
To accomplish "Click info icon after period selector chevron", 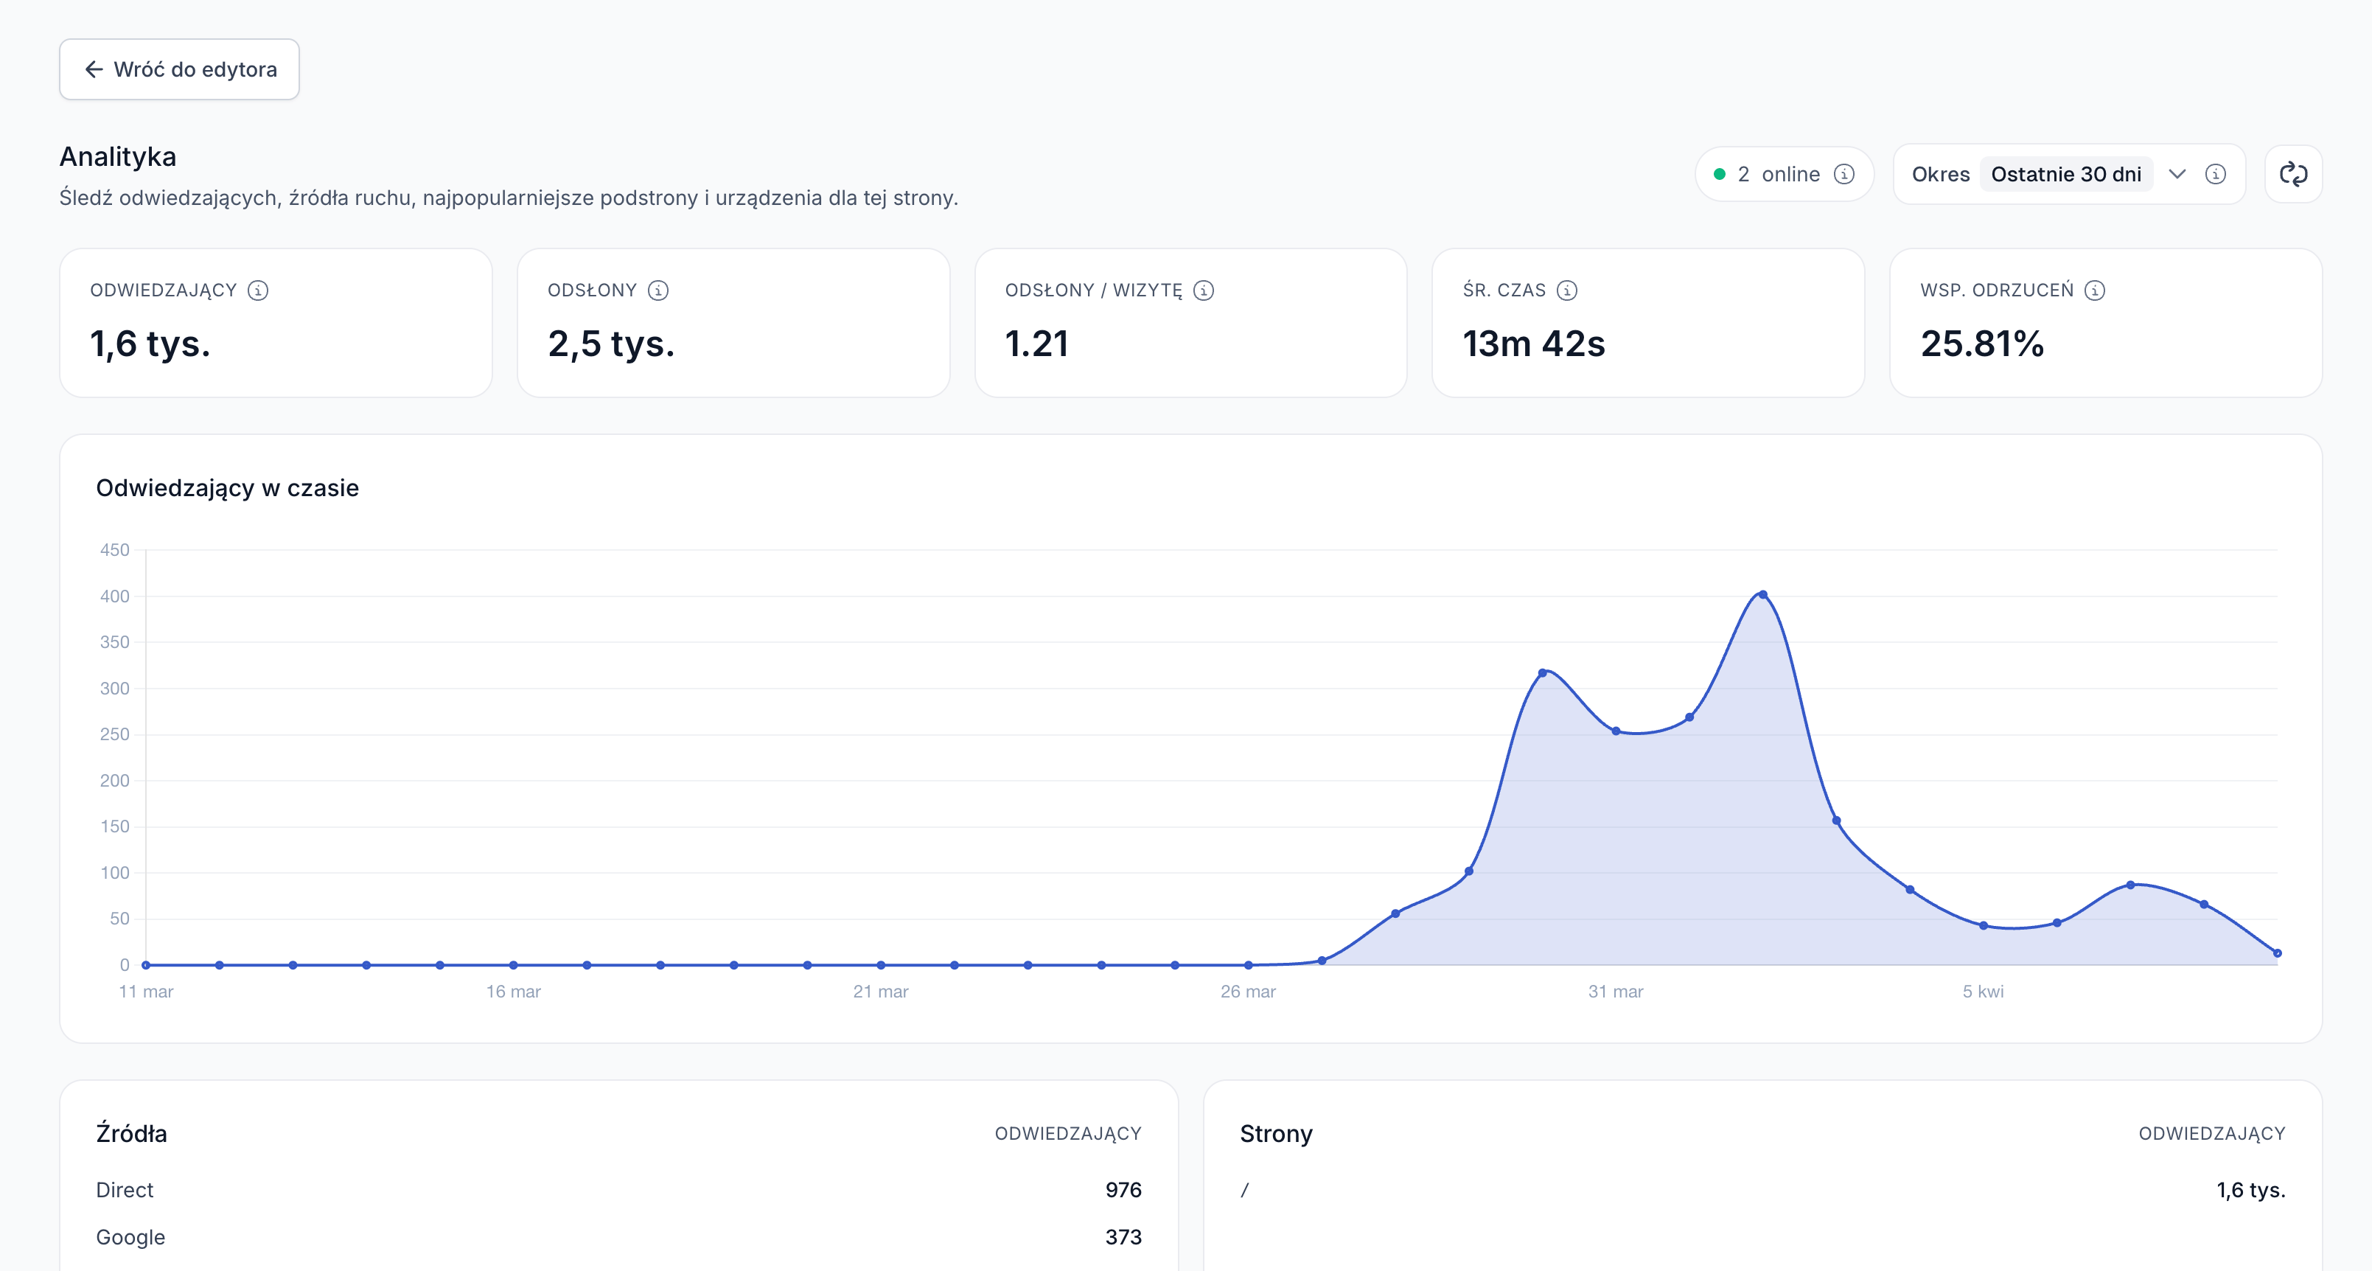I will pyautogui.click(x=2216, y=174).
